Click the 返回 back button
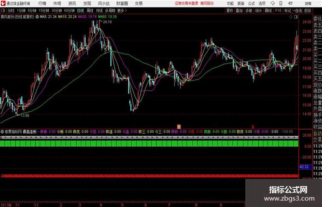Screen dimensions: 322x207 pyautogui.click(x=307, y=11)
